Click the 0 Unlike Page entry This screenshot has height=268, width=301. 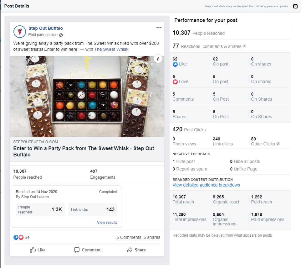coord(244,169)
